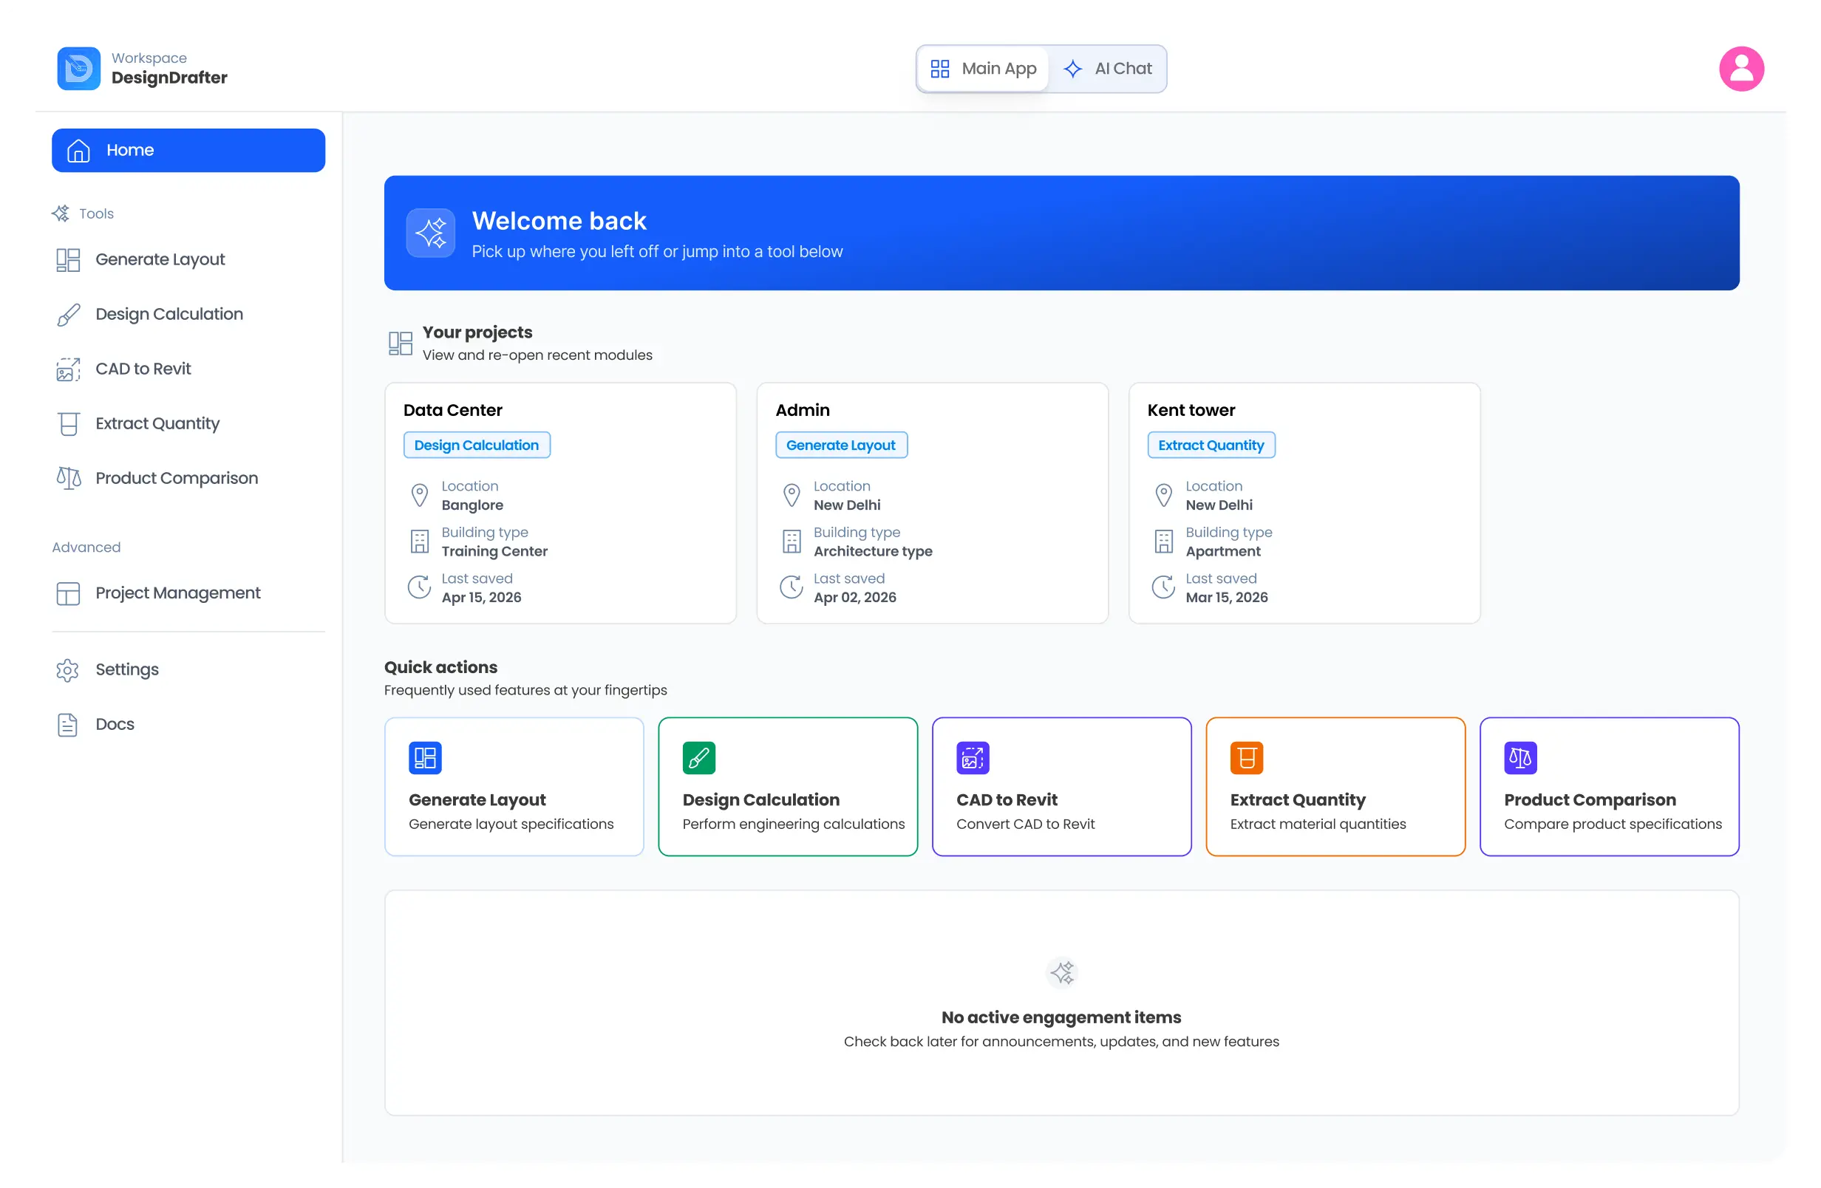Click the Product Comparison scales quick action icon
1821x1188 pixels.
coord(1520,758)
